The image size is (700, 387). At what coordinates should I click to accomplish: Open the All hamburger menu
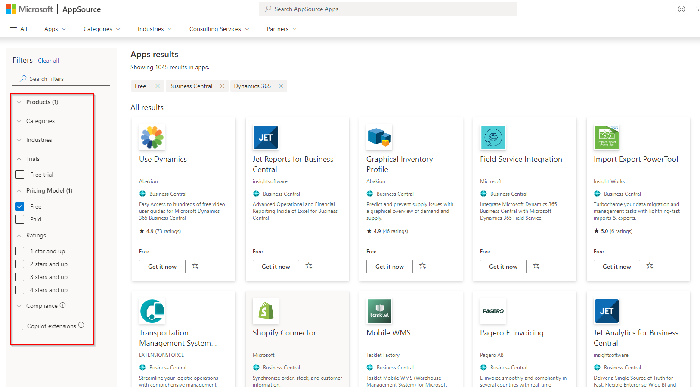point(19,29)
